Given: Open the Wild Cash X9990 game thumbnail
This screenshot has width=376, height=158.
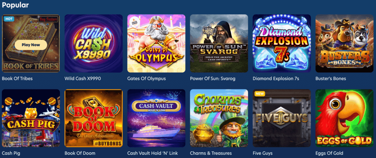Looking at the screenshot, I should 94,44.
